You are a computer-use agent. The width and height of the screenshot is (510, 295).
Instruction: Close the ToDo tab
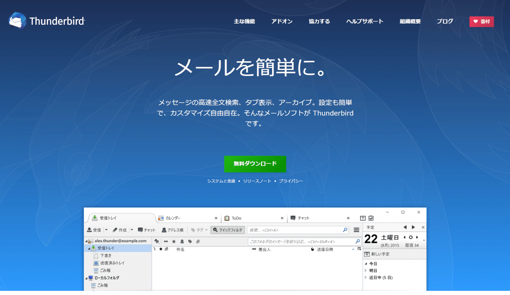tap(282, 218)
